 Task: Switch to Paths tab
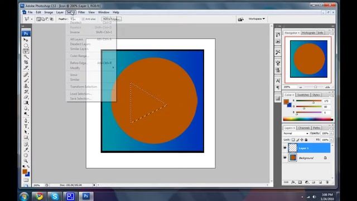point(316,128)
